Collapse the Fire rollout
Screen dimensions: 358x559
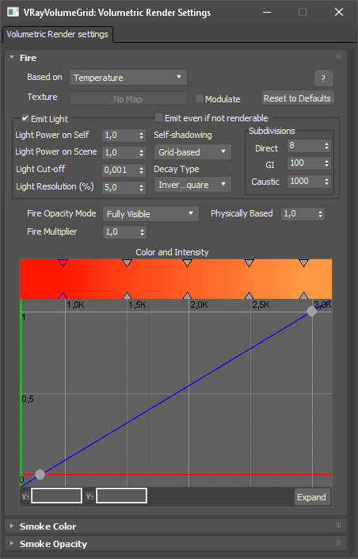12,57
